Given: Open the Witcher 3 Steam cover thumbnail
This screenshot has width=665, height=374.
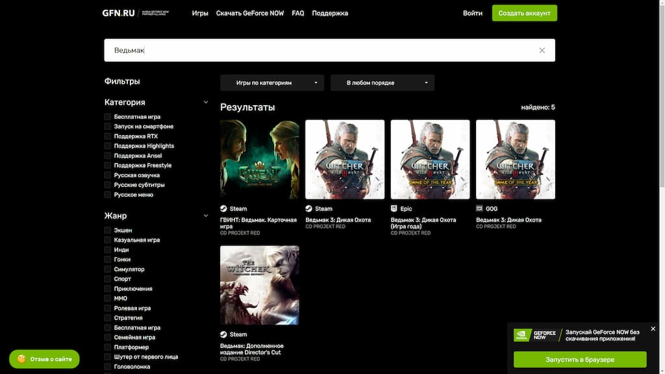Looking at the screenshot, I should point(345,160).
